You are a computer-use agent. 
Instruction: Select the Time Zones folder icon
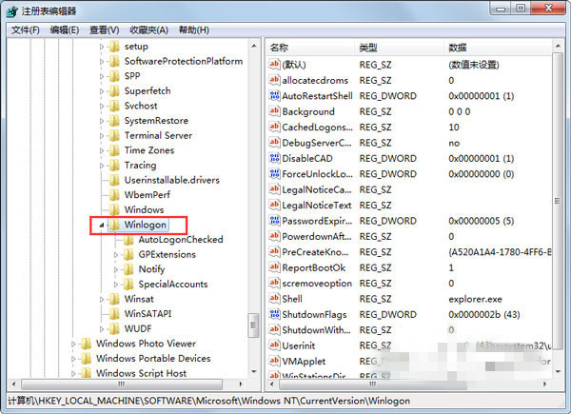114,150
